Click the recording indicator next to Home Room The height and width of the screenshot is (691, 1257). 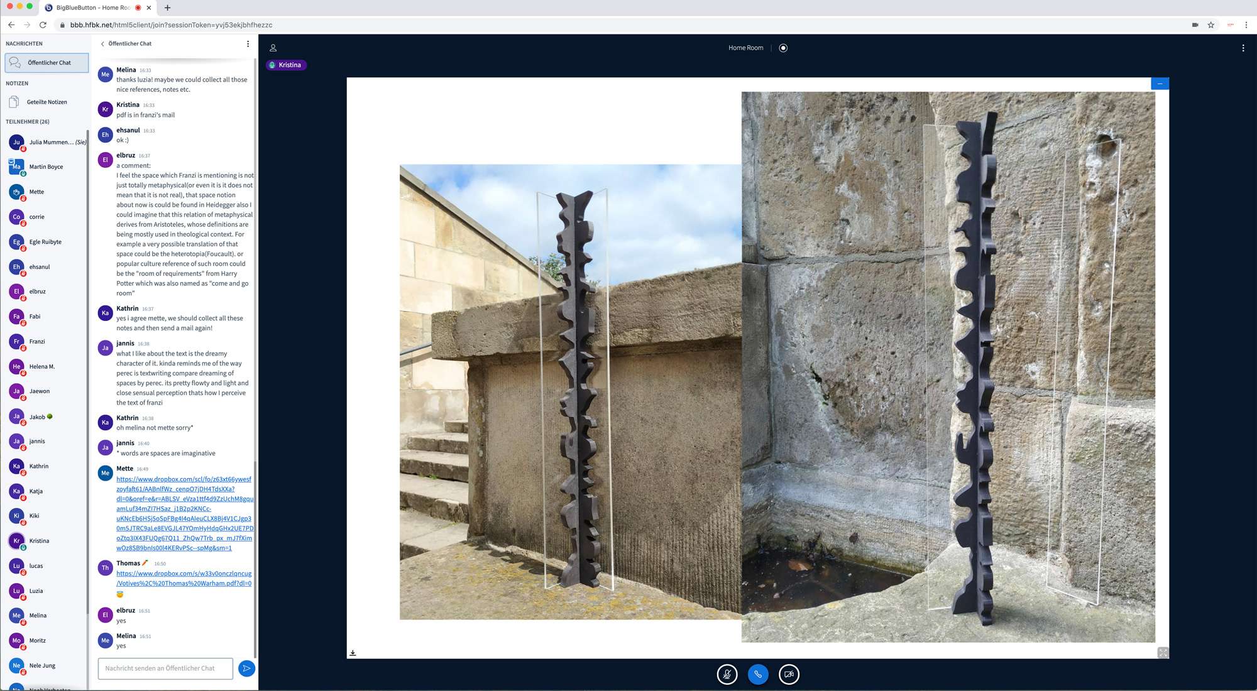coord(783,48)
